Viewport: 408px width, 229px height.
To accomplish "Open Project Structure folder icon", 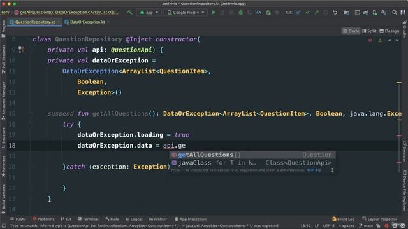I will click(x=346, y=12).
